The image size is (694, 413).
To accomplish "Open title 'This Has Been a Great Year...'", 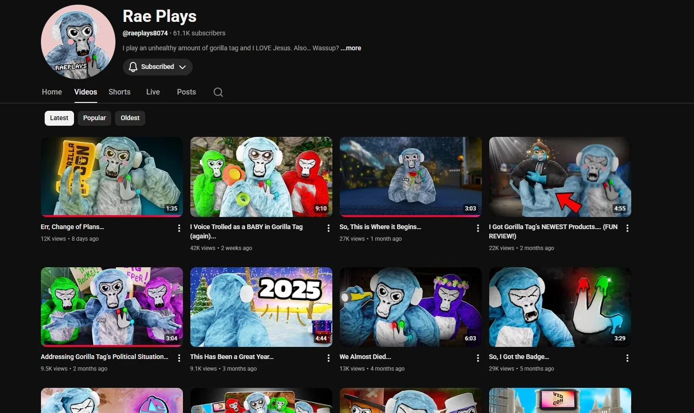I will click(x=232, y=357).
